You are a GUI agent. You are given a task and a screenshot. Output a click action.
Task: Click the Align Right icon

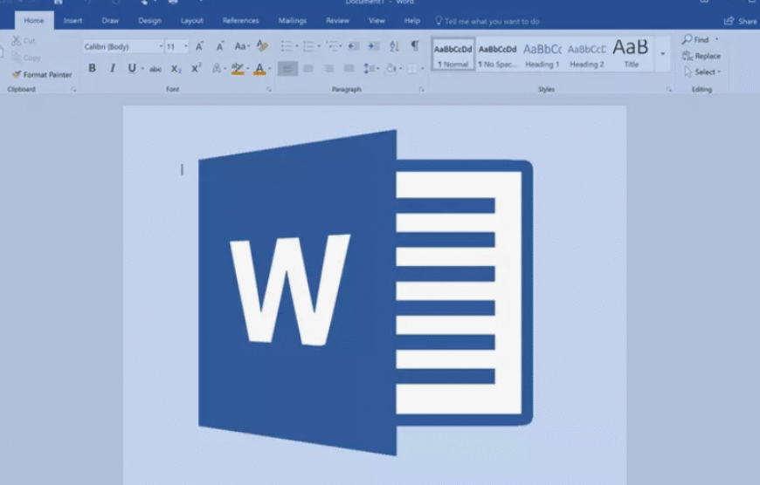pos(328,68)
